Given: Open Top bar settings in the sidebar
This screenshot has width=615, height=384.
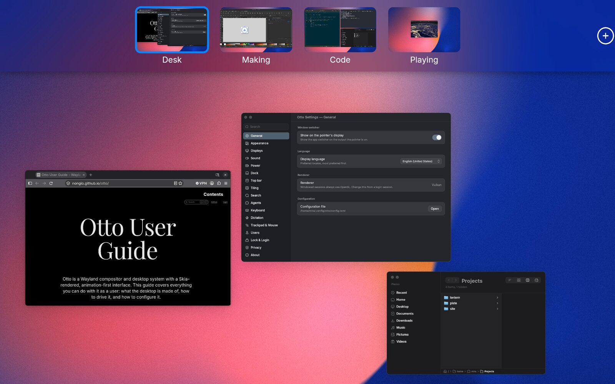Looking at the screenshot, I should coord(266,180).
